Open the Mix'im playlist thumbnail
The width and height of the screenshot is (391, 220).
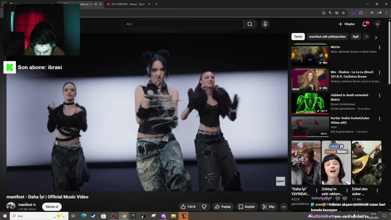(310, 55)
